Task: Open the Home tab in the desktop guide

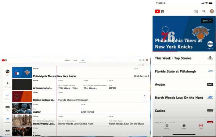Action: click(75, 60)
